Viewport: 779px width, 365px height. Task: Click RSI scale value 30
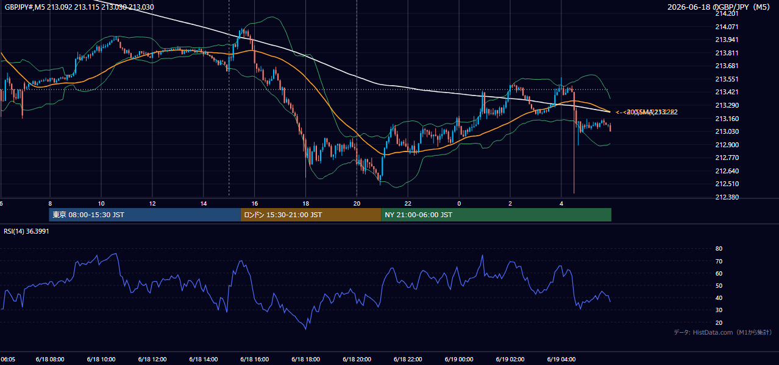pos(719,310)
